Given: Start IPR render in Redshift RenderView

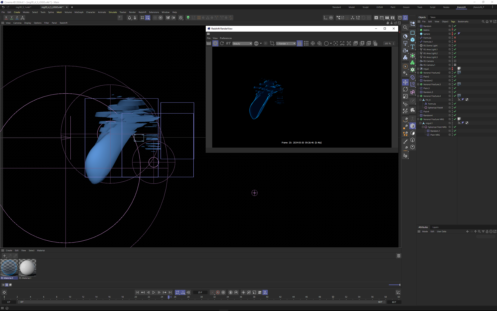Looking at the screenshot, I should [215, 43].
